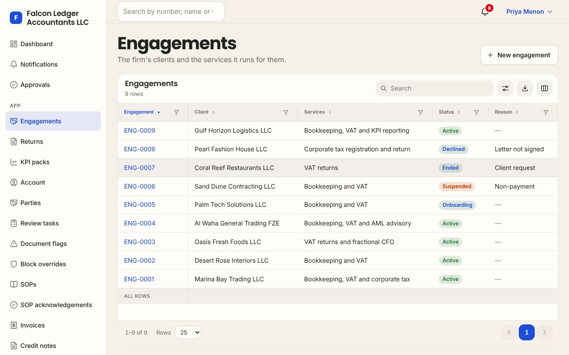Filter the Services column
The image size is (569, 355).
click(x=421, y=112)
